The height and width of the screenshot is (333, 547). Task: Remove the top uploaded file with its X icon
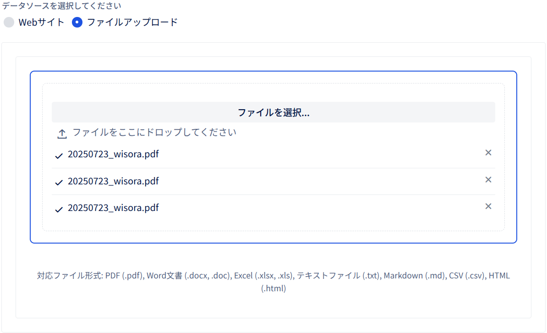[488, 153]
